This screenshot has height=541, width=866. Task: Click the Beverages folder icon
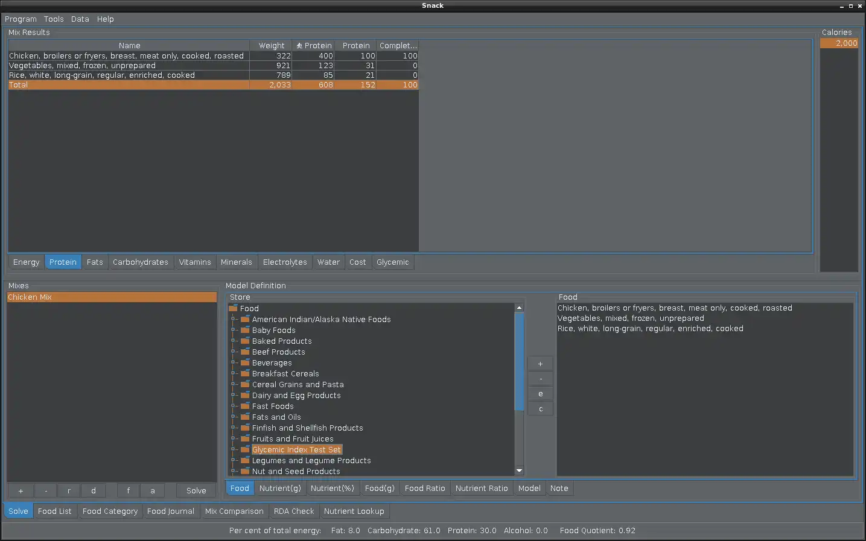[245, 363]
